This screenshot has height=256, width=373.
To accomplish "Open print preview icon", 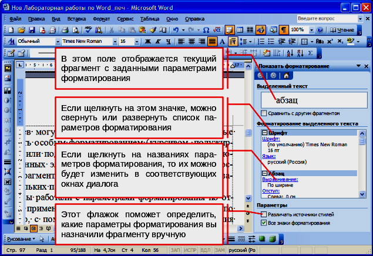I will [x=75, y=30].
